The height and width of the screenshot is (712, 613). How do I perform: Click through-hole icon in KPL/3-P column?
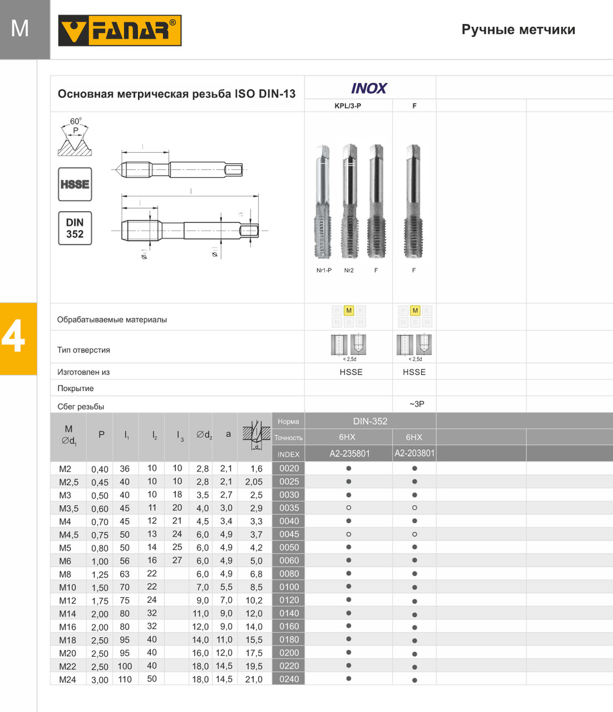coord(338,344)
